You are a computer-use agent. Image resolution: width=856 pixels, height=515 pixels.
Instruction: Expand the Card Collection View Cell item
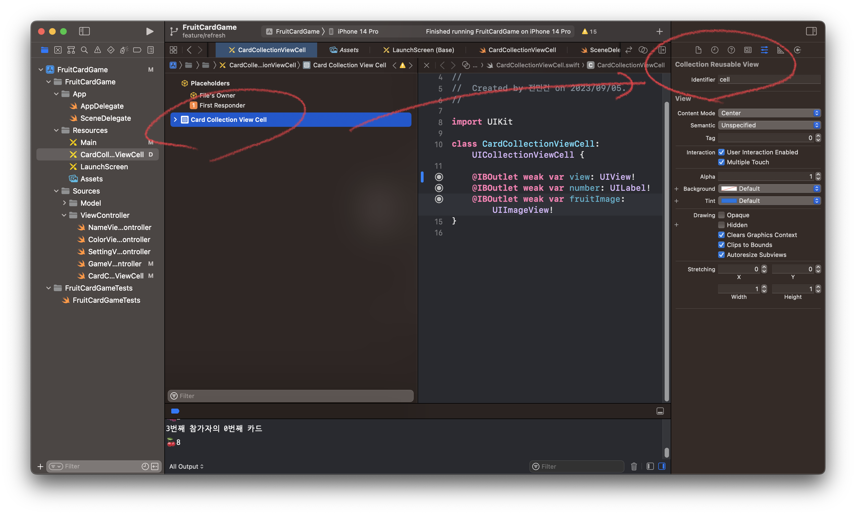(x=175, y=119)
